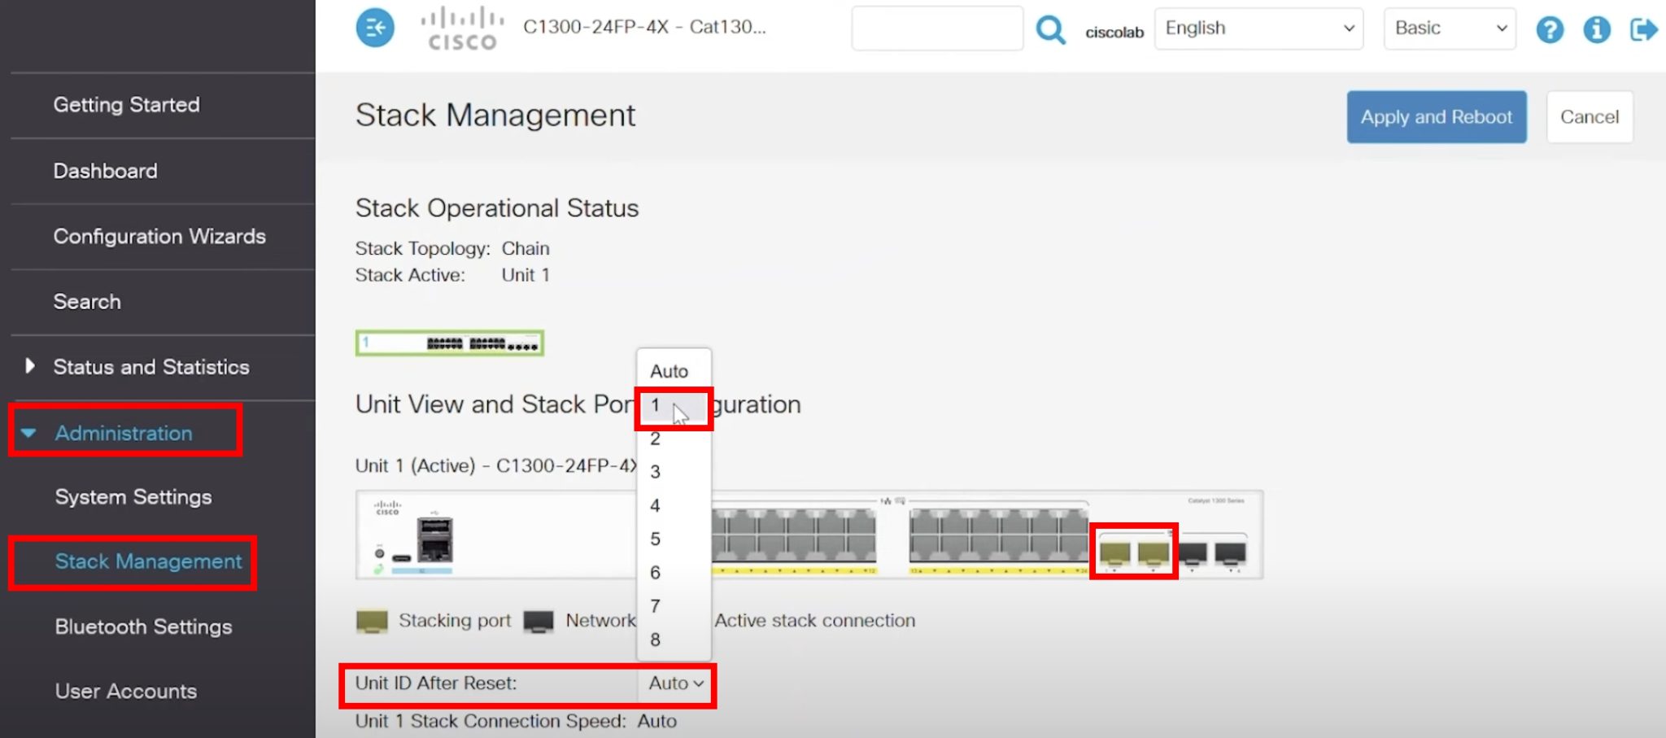Select the highlighted stacking ports on the switch image
Viewport: 1666px width, 738px height.
[1133, 552]
